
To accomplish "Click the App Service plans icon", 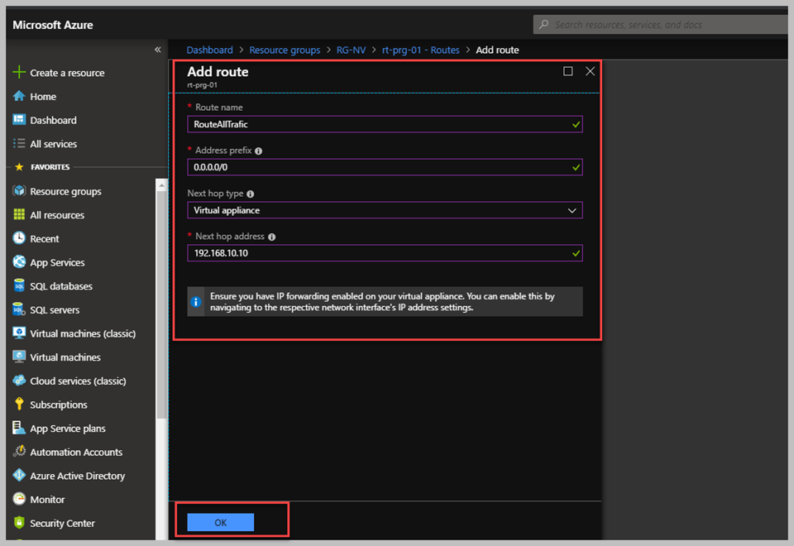I will (19, 428).
